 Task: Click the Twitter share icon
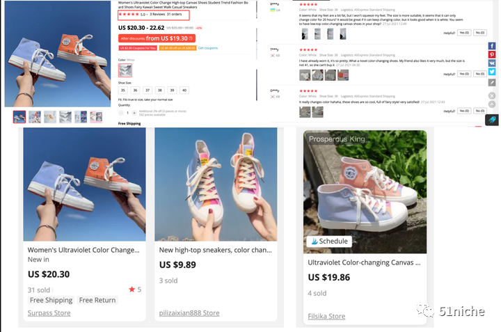point(492,72)
